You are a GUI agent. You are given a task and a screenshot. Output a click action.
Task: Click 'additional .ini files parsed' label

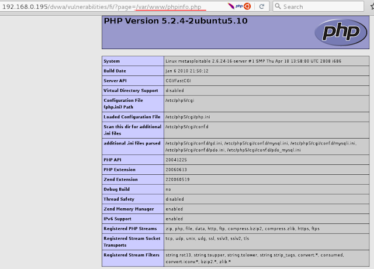(132, 143)
